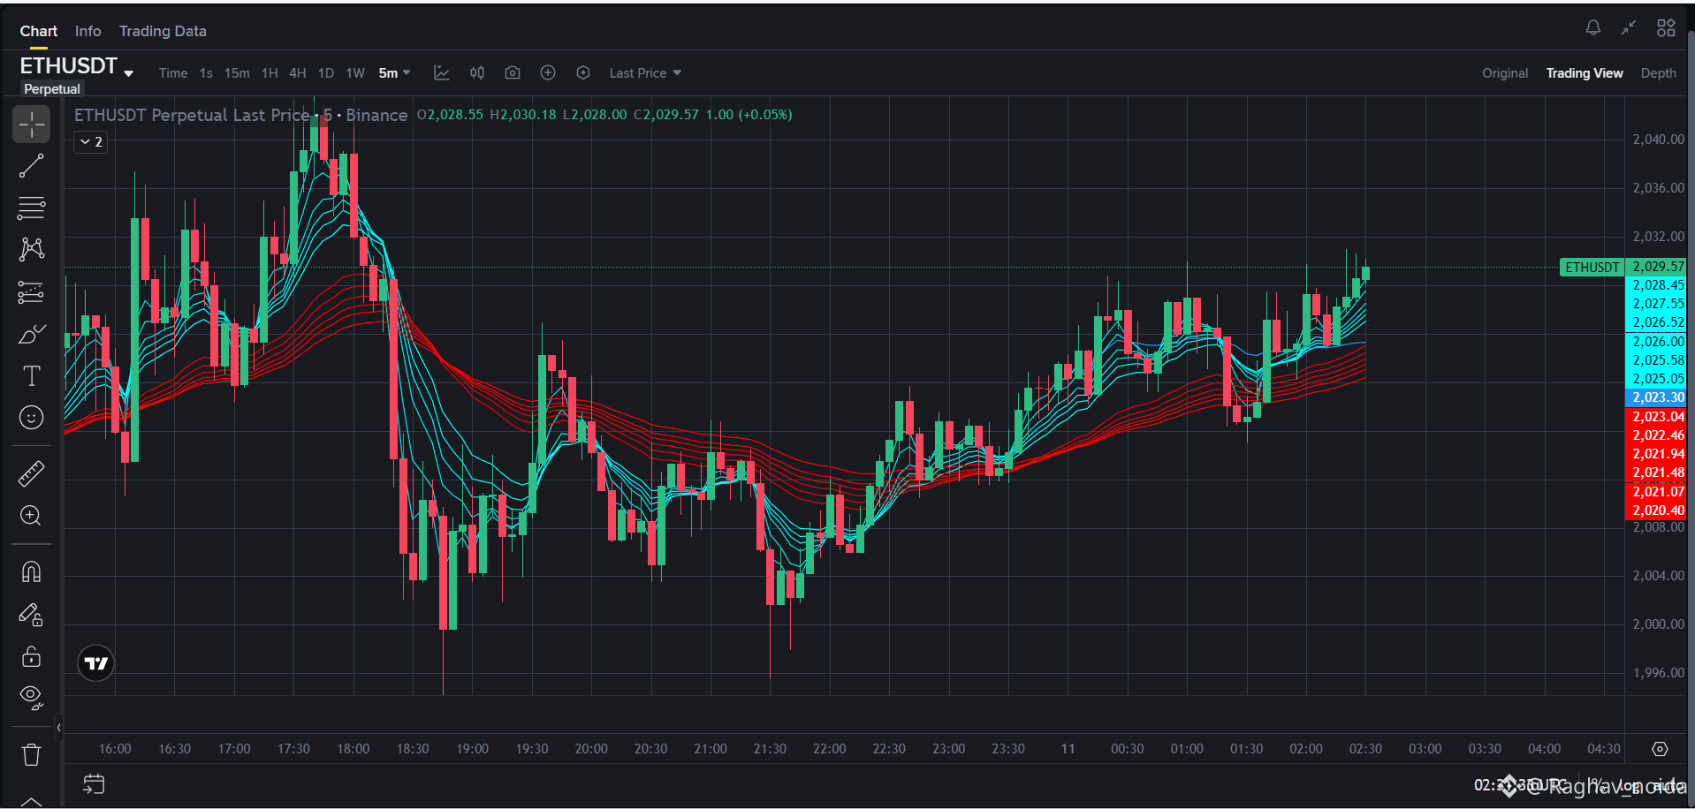This screenshot has width=1695, height=809.
Task: Toggle hide all drawings eye icon
Action: pyautogui.click(x=31, y=699)
